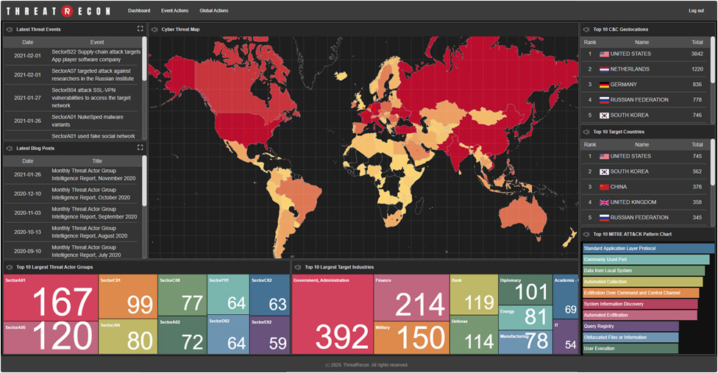Open SectorB04 SSL-VPN vulnerabilities event
The image size is (718, 373).
click(91, 98)
